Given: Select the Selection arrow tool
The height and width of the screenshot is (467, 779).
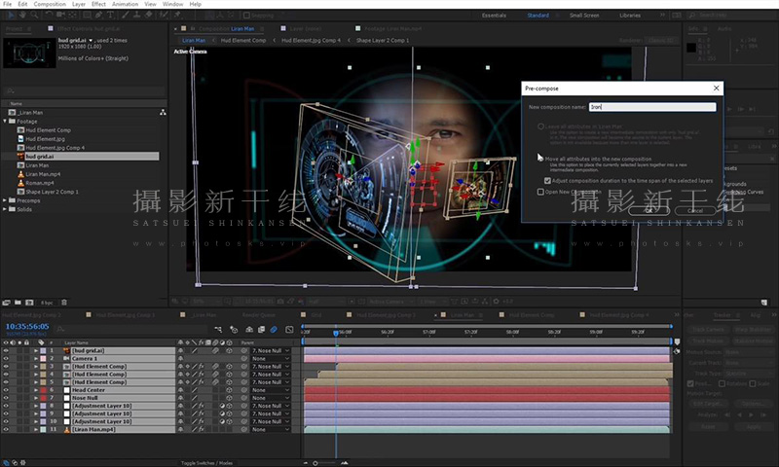Looking at the screenshot, I should click(x=12, y=15).
